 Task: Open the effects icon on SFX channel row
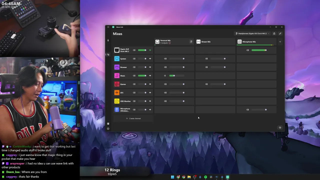click(x=150, y=93)
